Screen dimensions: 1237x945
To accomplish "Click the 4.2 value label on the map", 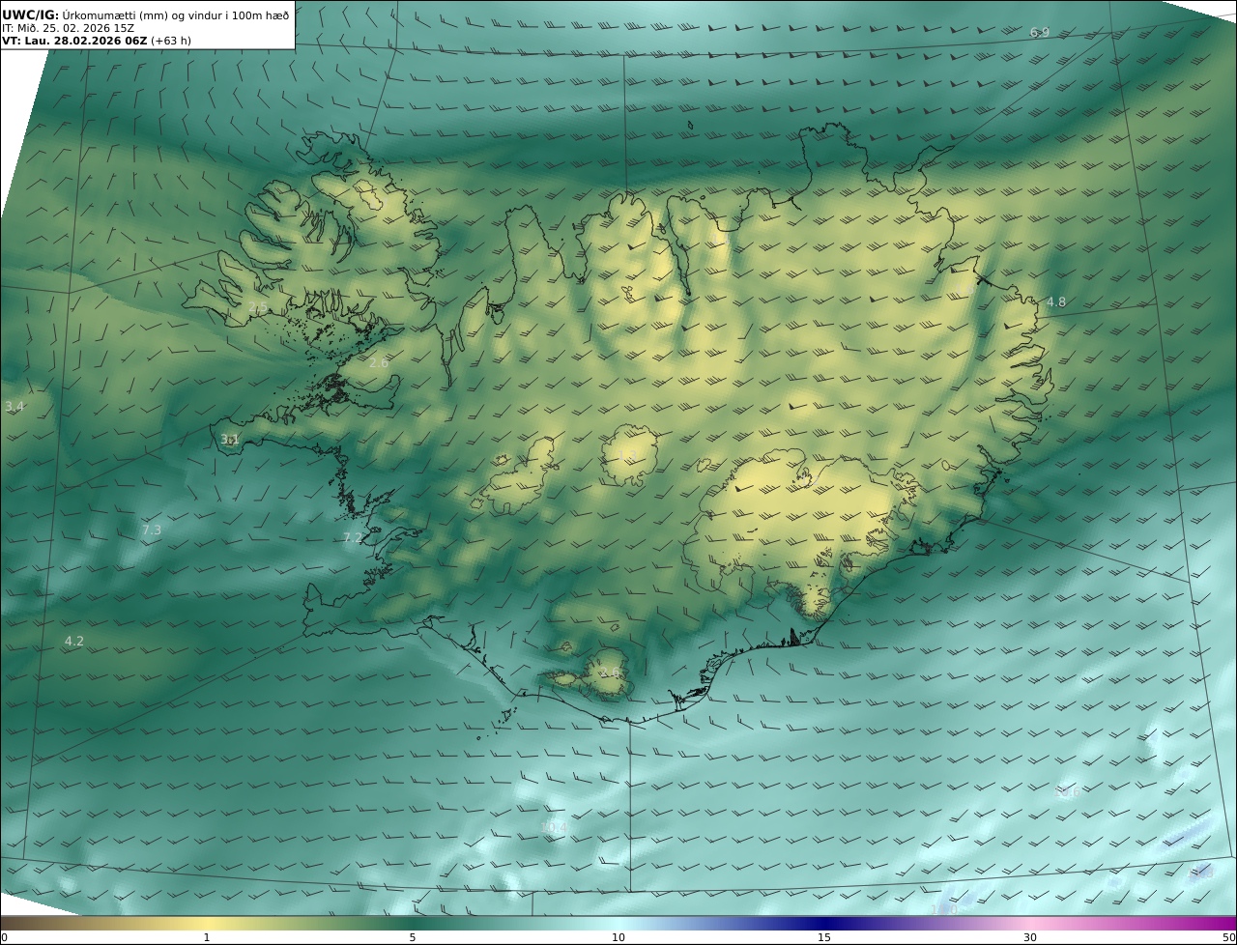I will (x=74, y=642).
